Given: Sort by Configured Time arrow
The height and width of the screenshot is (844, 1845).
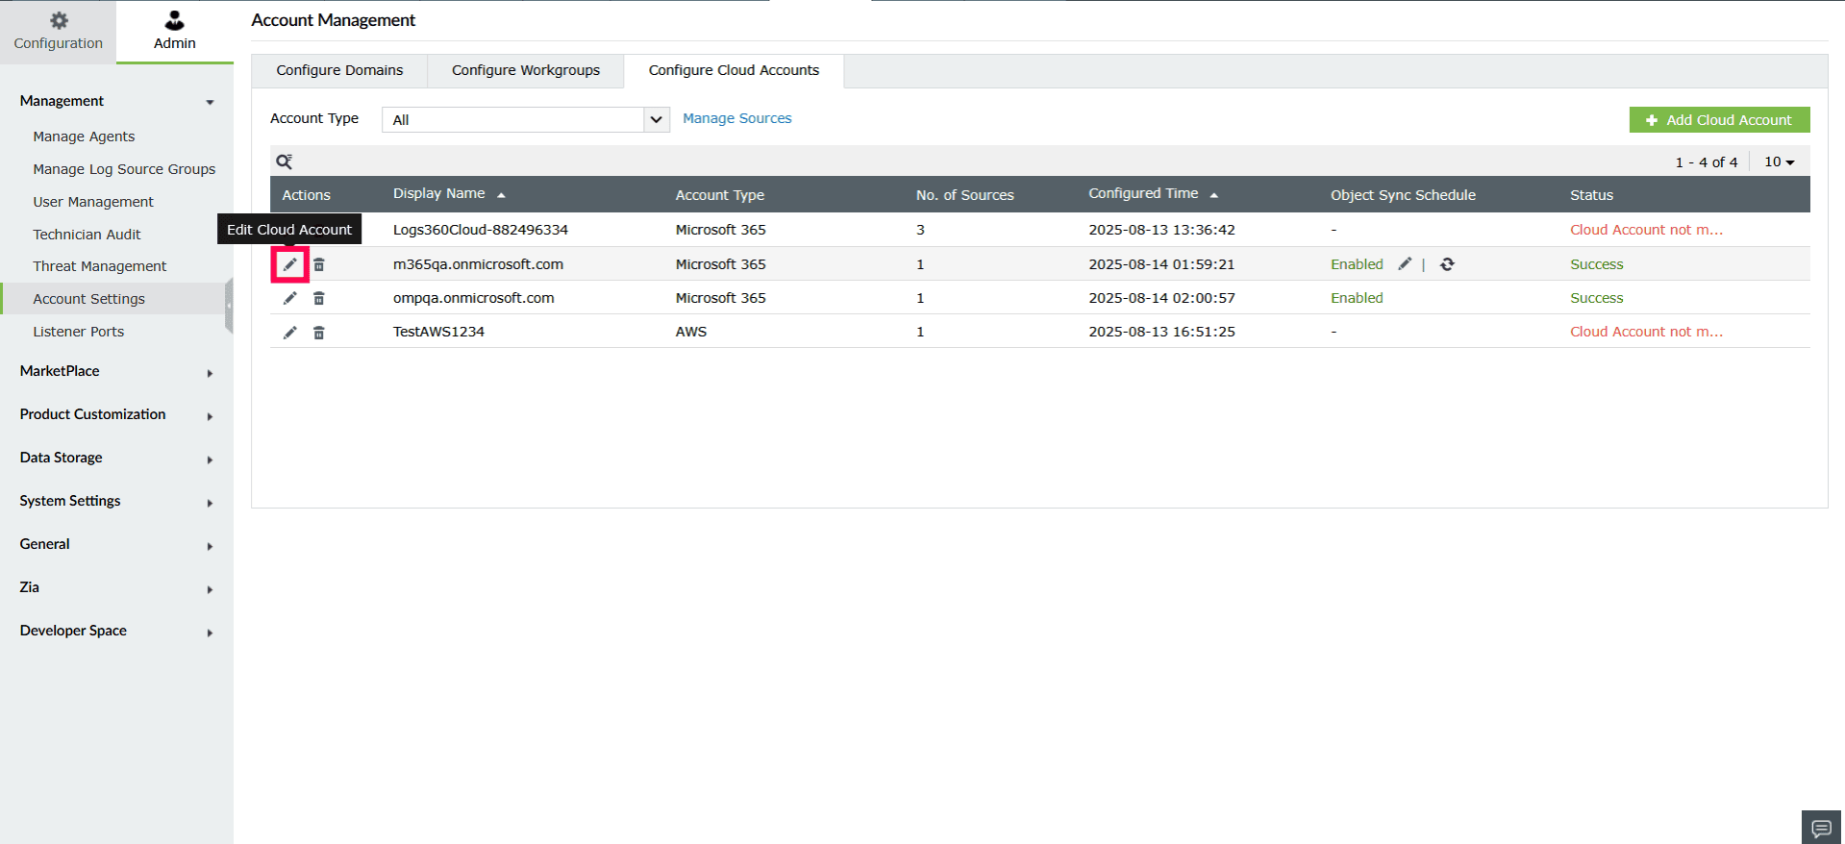Looking at the screenshot, I should pos(1214,195).
